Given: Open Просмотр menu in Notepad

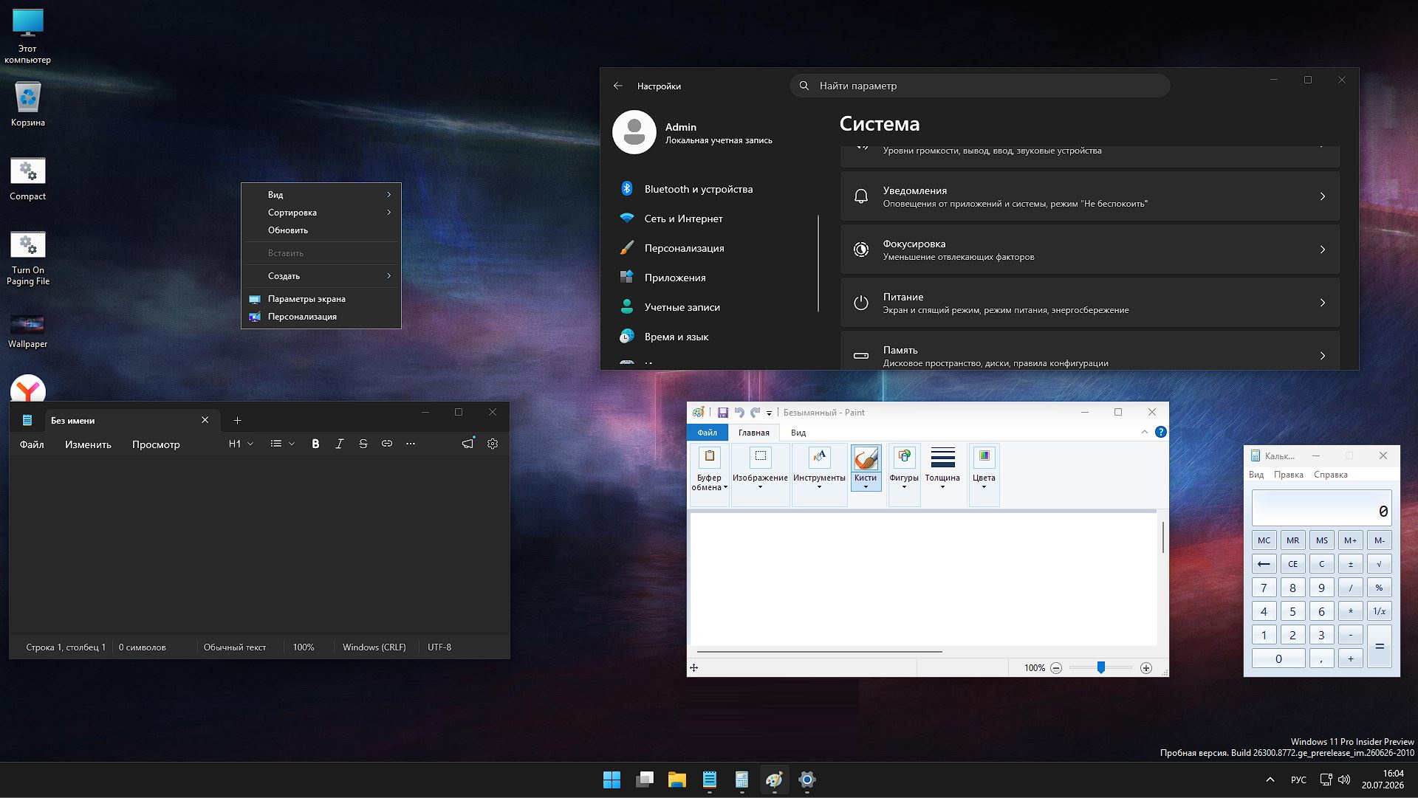Looking at the screenshot, I should 156,444.
